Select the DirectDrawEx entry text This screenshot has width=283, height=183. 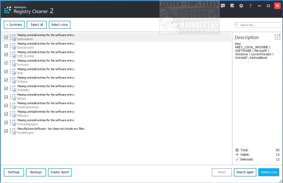click(x=25, y=48)
